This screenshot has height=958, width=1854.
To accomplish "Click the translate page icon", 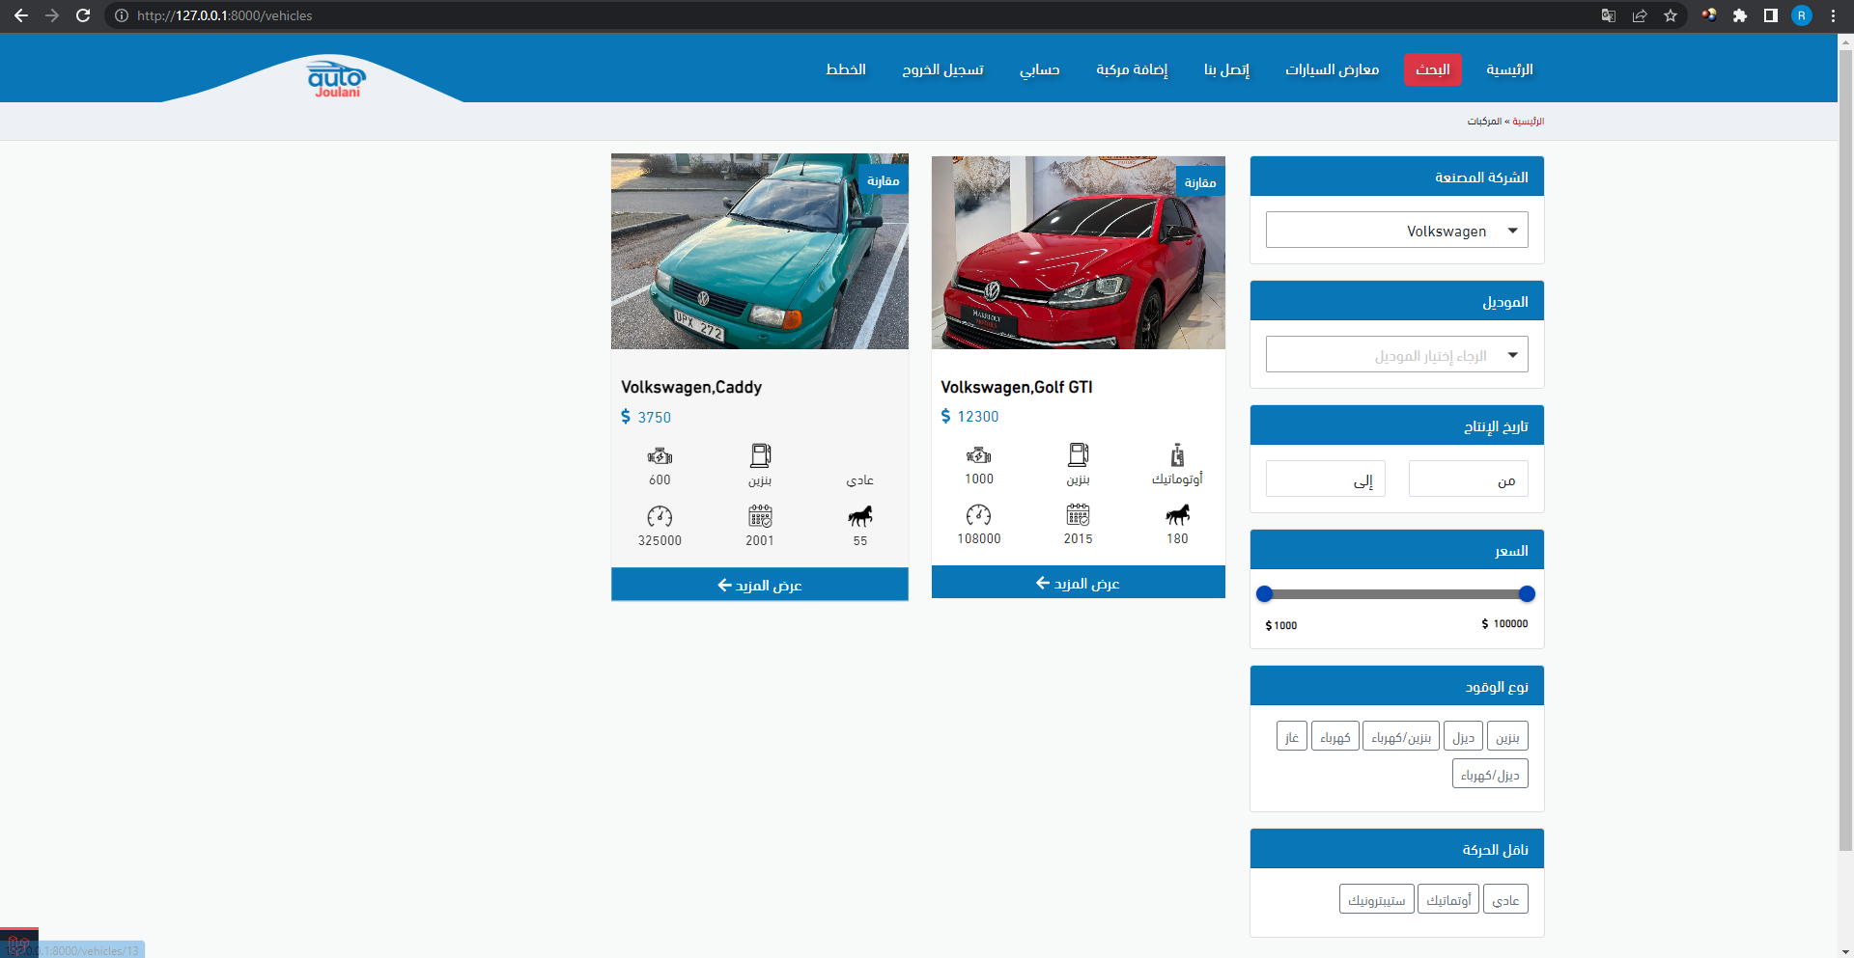I will [1609, 15].
